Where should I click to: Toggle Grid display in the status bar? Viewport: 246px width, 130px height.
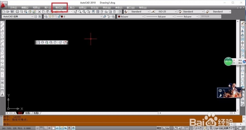tap(41, 128)
